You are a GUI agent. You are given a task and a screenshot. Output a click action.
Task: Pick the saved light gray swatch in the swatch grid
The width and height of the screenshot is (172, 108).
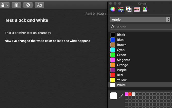[133, 94]
